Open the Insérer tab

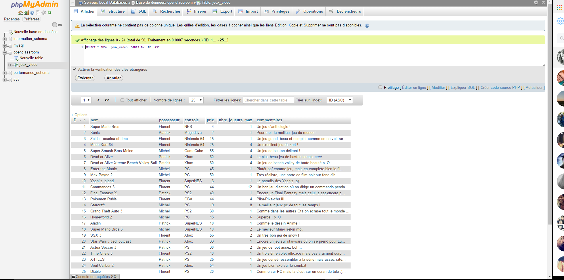[196, 11]
